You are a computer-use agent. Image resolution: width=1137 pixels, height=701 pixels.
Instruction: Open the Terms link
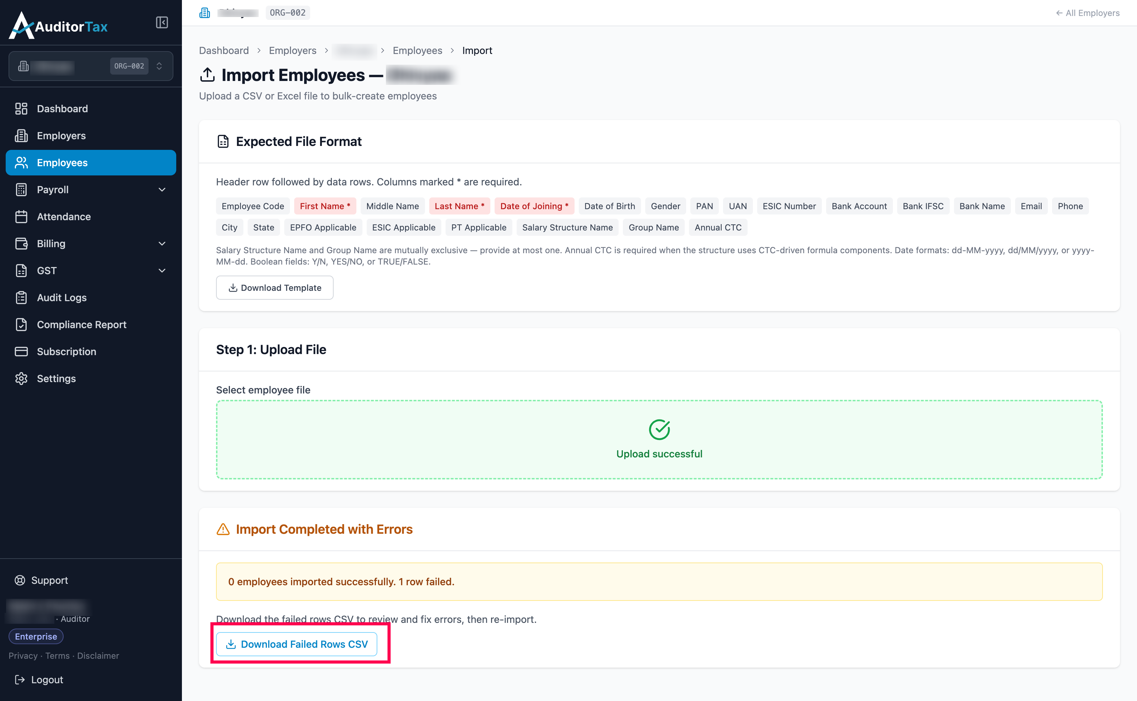(58, 656)
